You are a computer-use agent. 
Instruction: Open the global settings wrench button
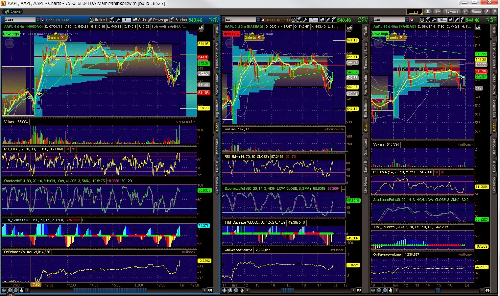[x=437, y=12]
